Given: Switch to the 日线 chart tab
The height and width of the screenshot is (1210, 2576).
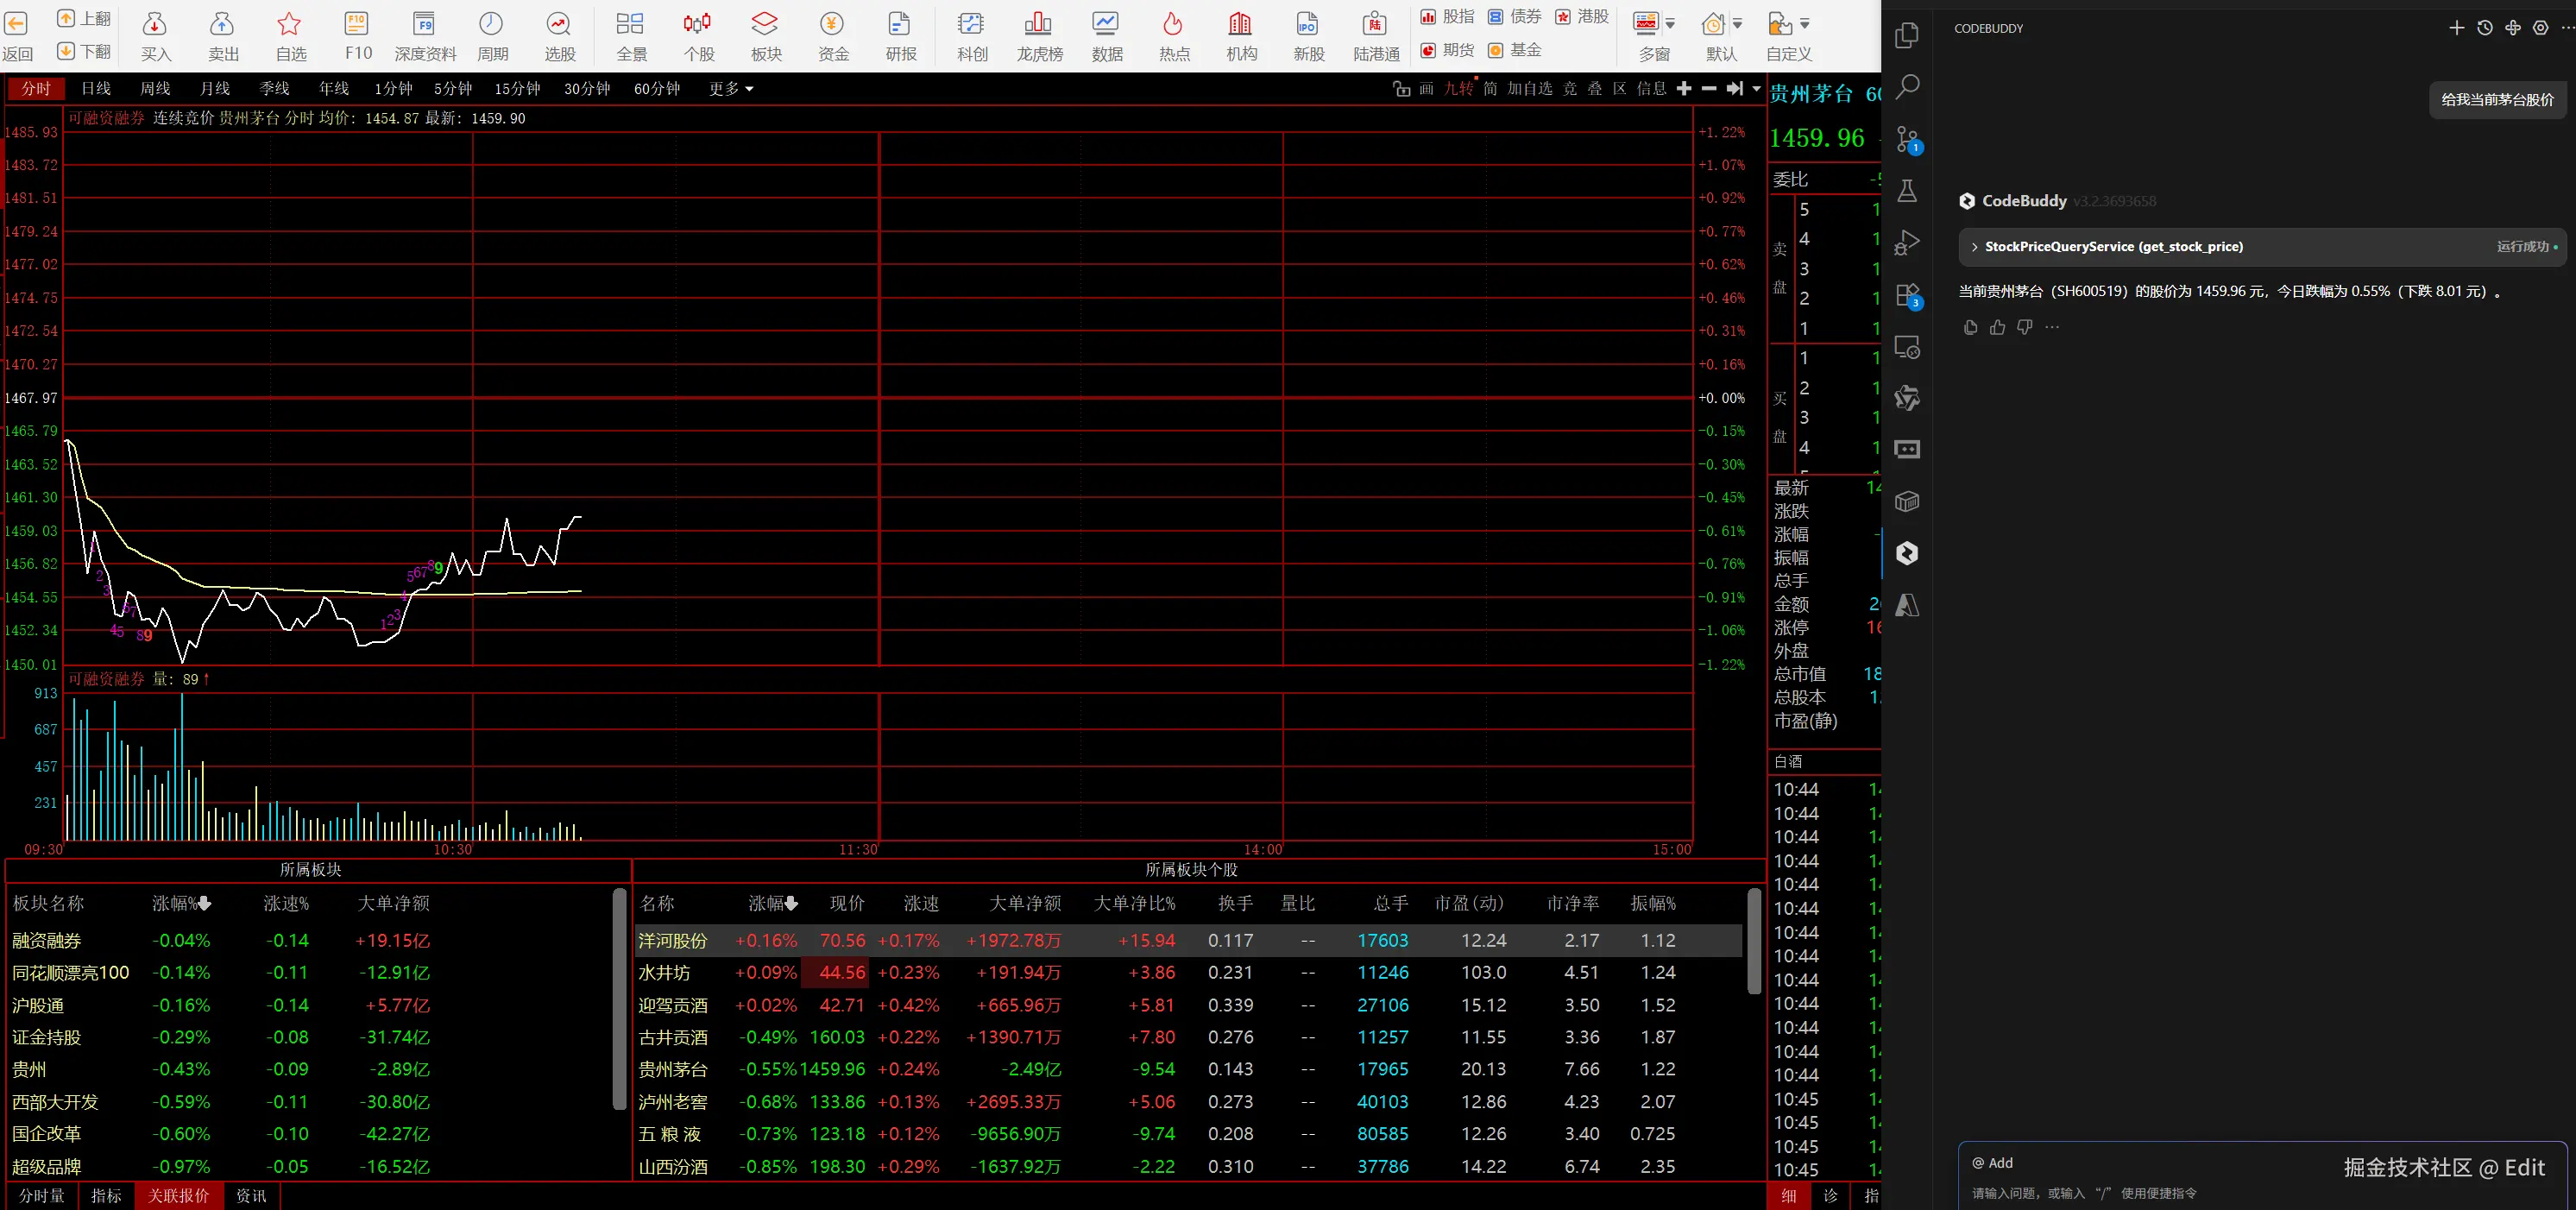Looking at the screenshot, I should (96, 89).
